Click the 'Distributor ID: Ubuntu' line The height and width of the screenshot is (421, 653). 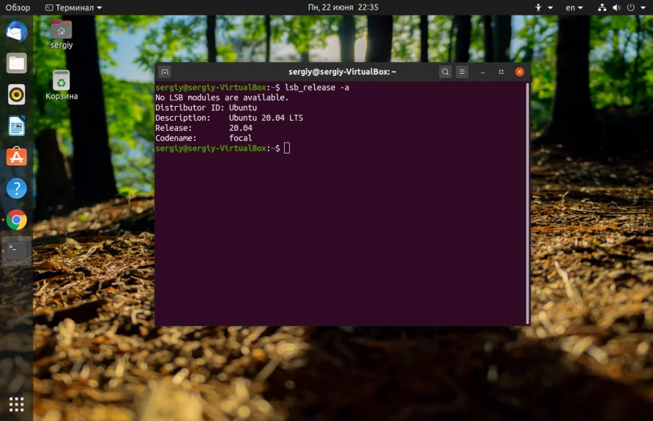click(206, 107)
